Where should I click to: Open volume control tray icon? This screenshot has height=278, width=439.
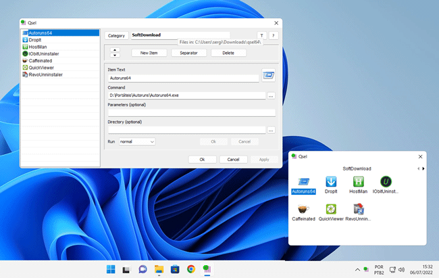coord(401,270)
